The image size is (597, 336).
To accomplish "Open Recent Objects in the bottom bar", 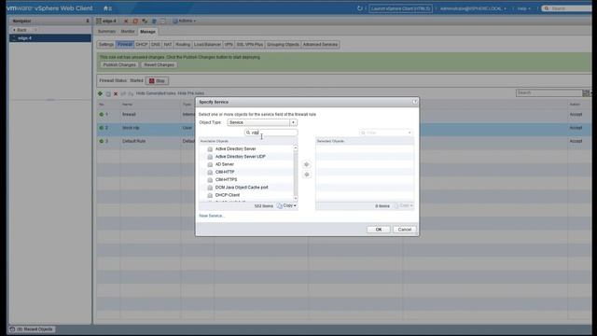I will point(32,329).
